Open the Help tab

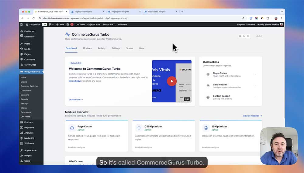tap(141, 48)
